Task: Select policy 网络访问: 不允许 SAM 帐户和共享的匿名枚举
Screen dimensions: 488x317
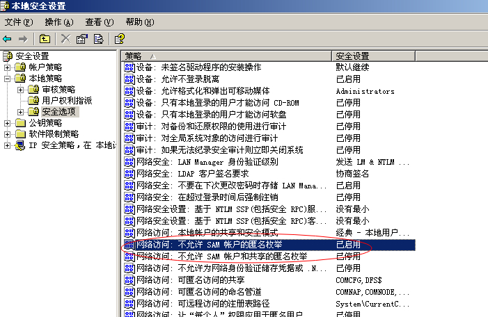Action: (x=221, y=256)
